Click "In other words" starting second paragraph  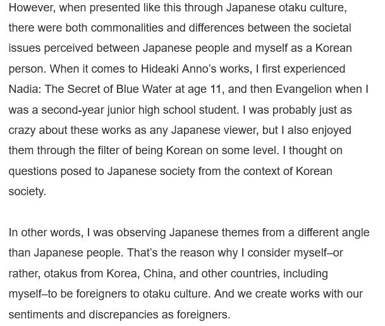(x=46, y=232)
